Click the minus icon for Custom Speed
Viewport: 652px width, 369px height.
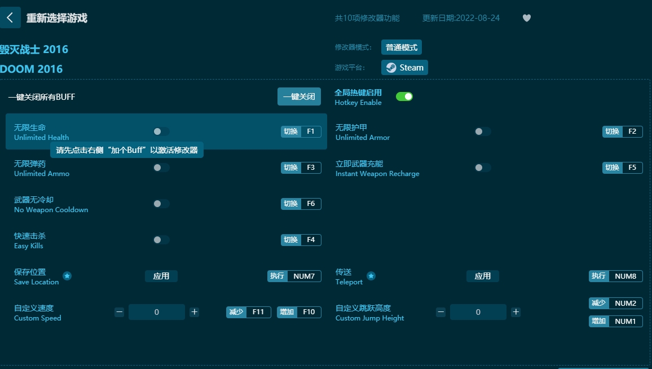click(x=120, y=312)
